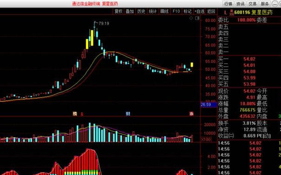The width and height of the screenshot is (281, 175).
Task: Toggle 复权 price adjustment
Action: 118,12
